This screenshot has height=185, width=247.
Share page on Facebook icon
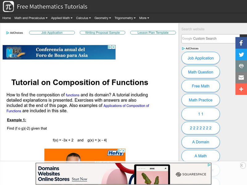241,43
